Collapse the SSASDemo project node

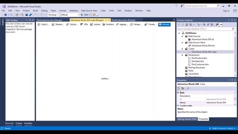pyautogui.click(x=179, y=33)
